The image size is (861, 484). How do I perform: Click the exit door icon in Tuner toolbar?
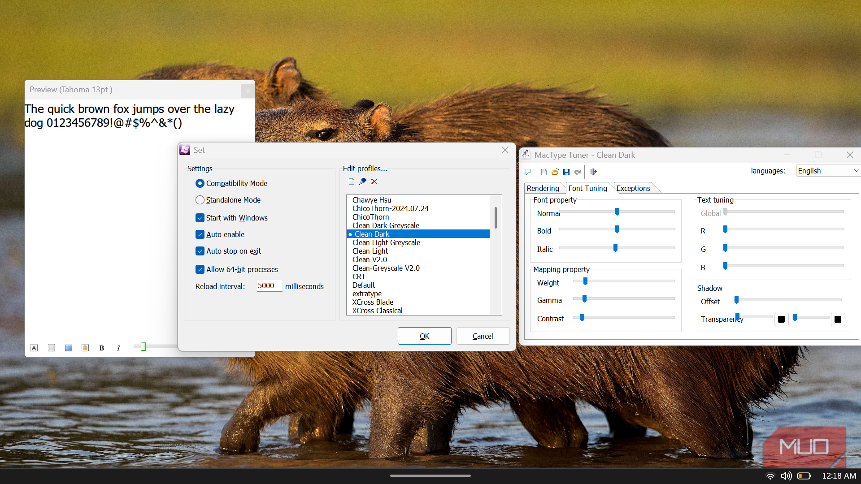click(x=594, y=172)
